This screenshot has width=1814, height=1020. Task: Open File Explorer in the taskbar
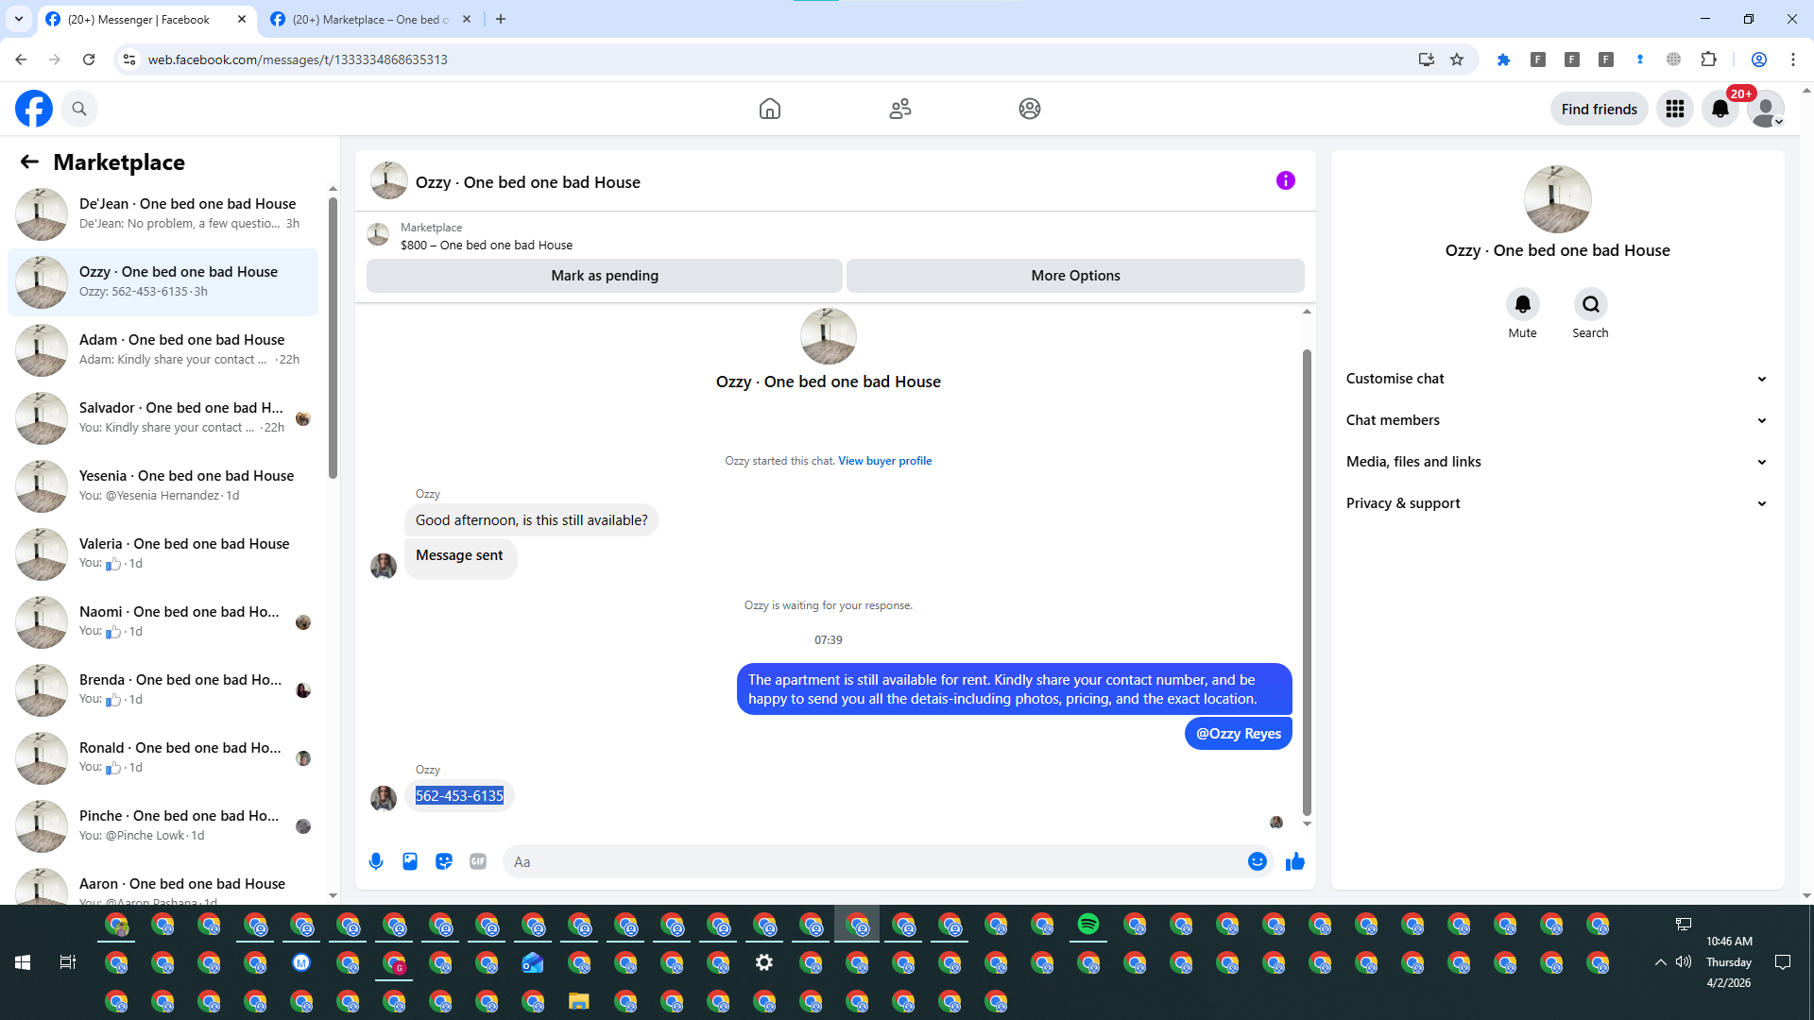click(x=579, y=1001)
